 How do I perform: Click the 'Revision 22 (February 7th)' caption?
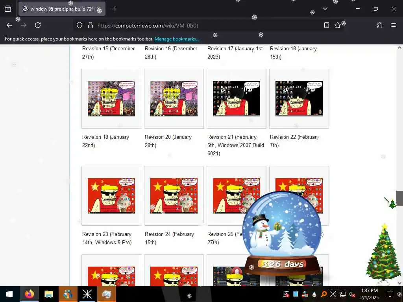pyautogui.click(x=294, y=141)
